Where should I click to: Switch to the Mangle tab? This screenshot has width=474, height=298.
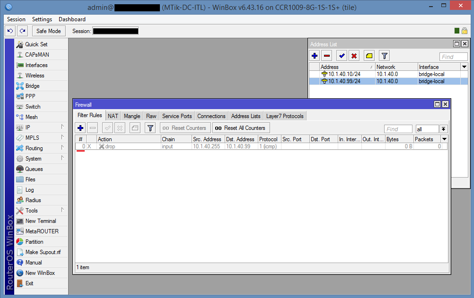132,116
